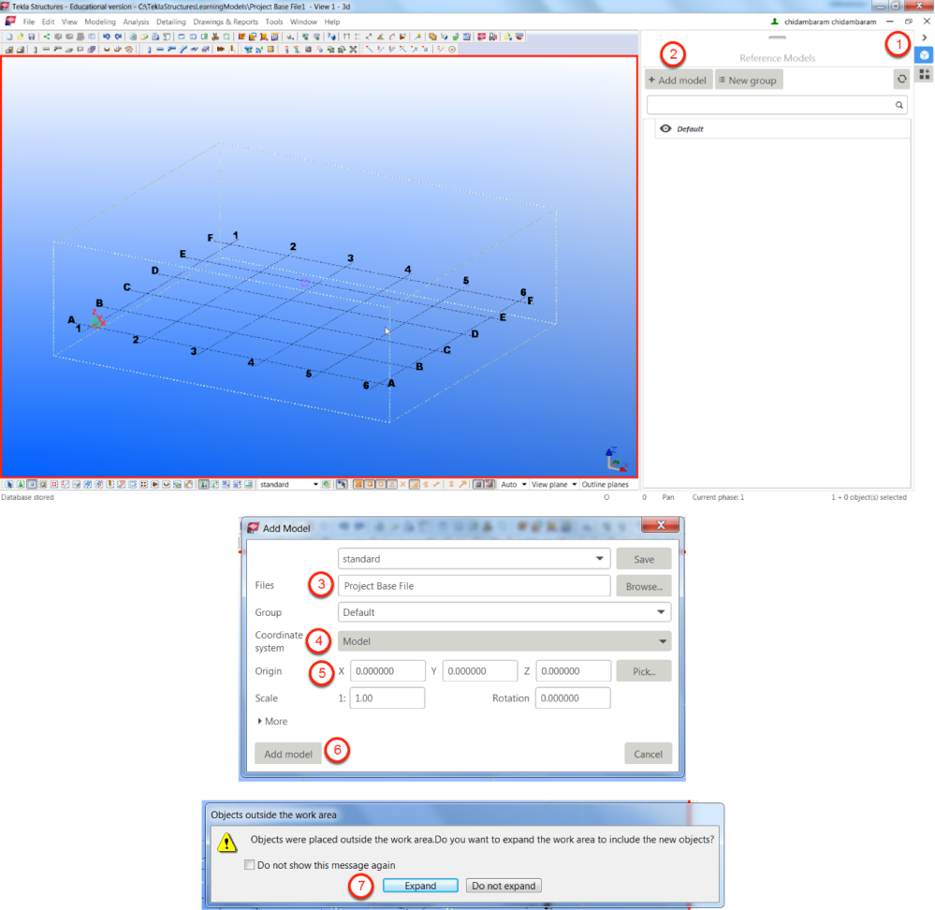Expand the More section in Add Model

[272, 721]
